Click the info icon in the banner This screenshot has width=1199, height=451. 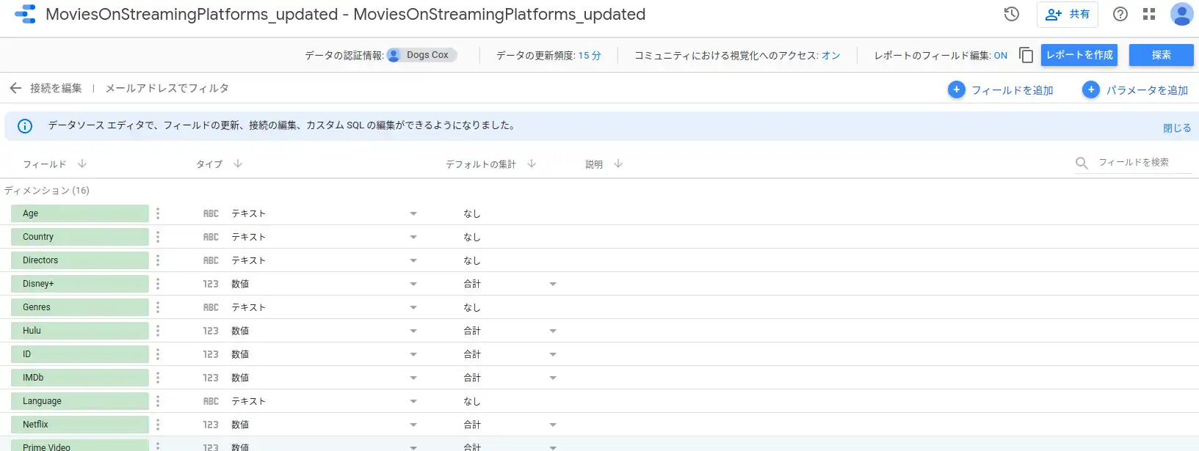[x=25, y=126]
